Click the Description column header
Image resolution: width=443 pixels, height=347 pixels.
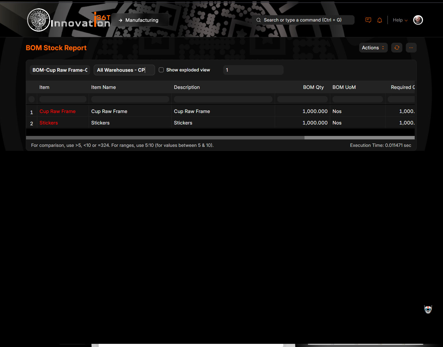187,87
